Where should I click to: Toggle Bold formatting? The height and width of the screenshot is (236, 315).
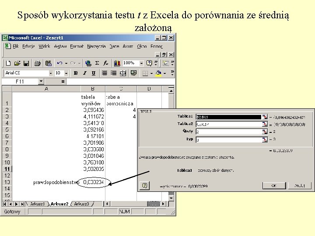[76, 73]
